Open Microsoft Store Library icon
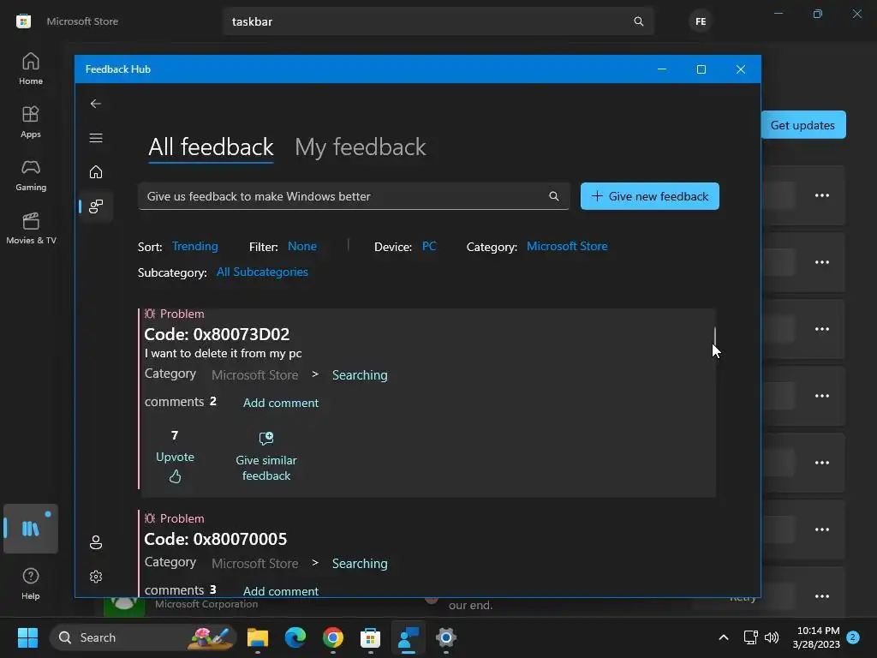877x658 pixels. click(31, 529)
